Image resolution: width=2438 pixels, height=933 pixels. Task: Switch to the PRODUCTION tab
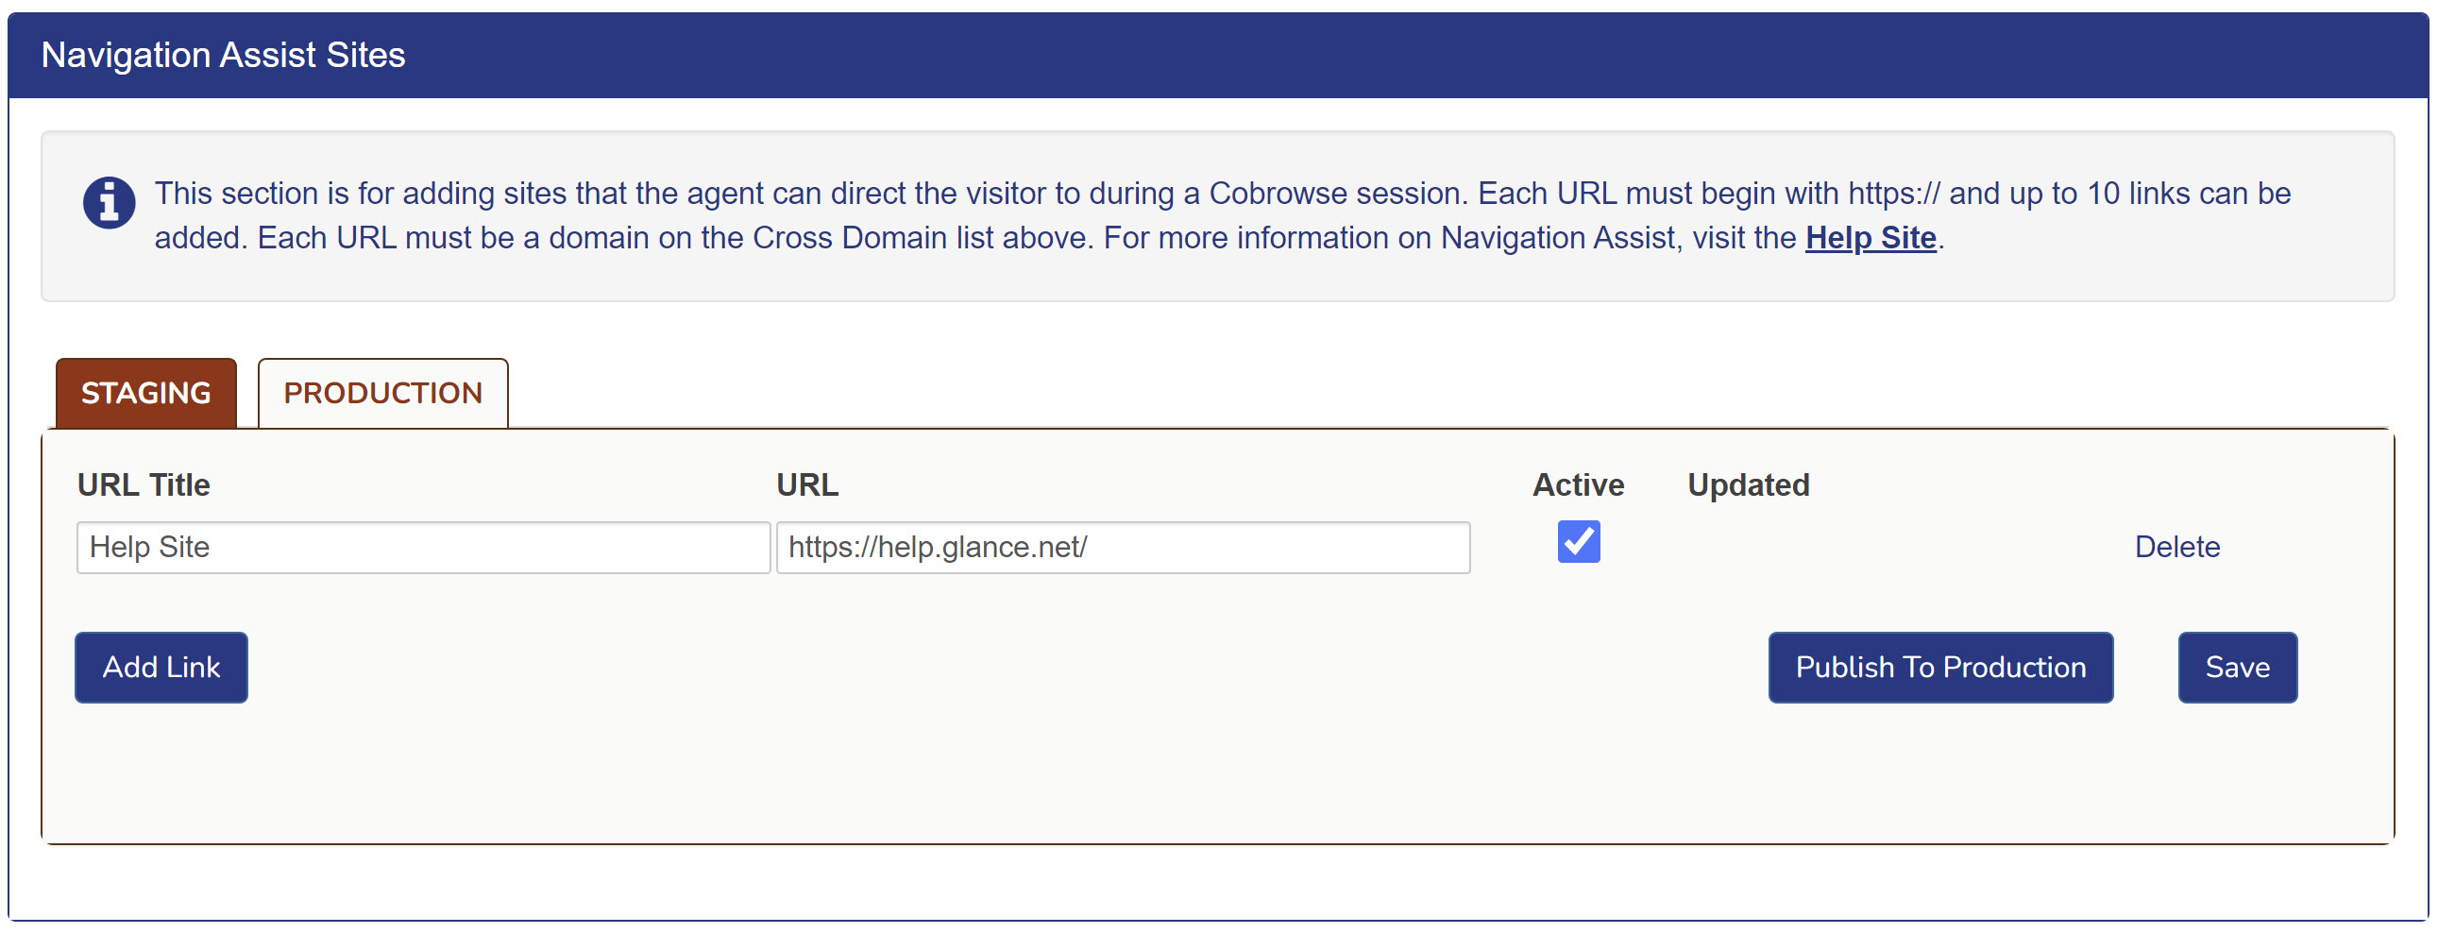pyautogui.click(x=382, y=393)
